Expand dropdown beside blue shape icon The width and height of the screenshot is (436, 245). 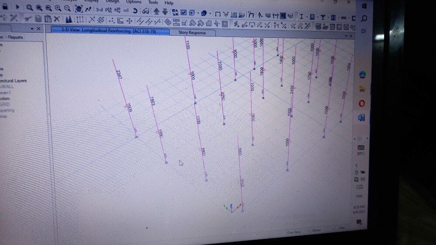[x=210, y=13]
